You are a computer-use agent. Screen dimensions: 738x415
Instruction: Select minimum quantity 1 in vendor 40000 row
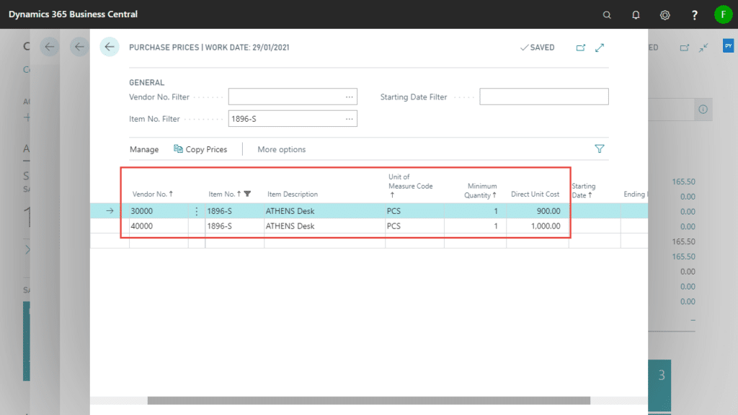coord(475,226)
